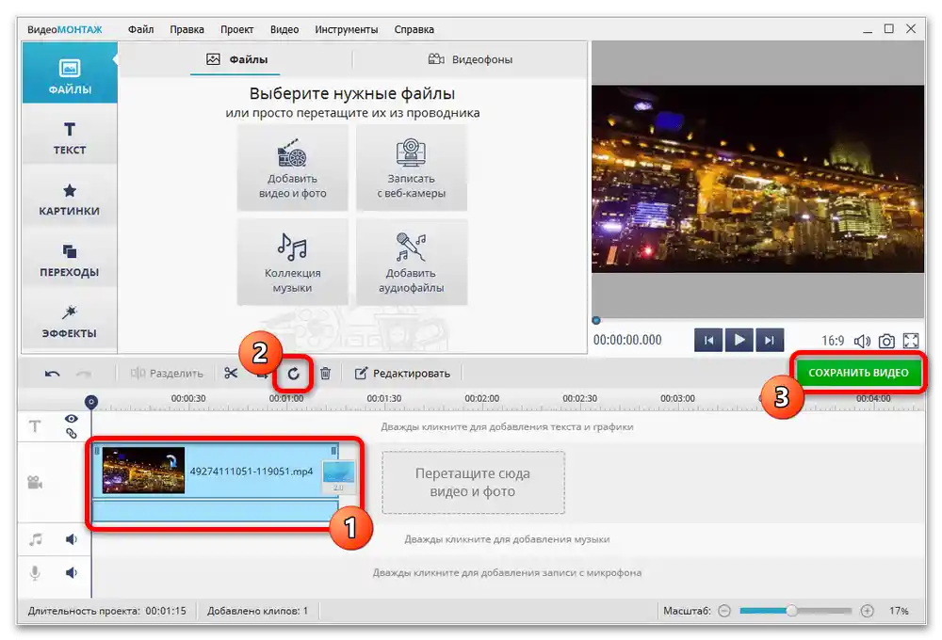Click the clip name 49274111051-119051.mp4

[252, 472]
